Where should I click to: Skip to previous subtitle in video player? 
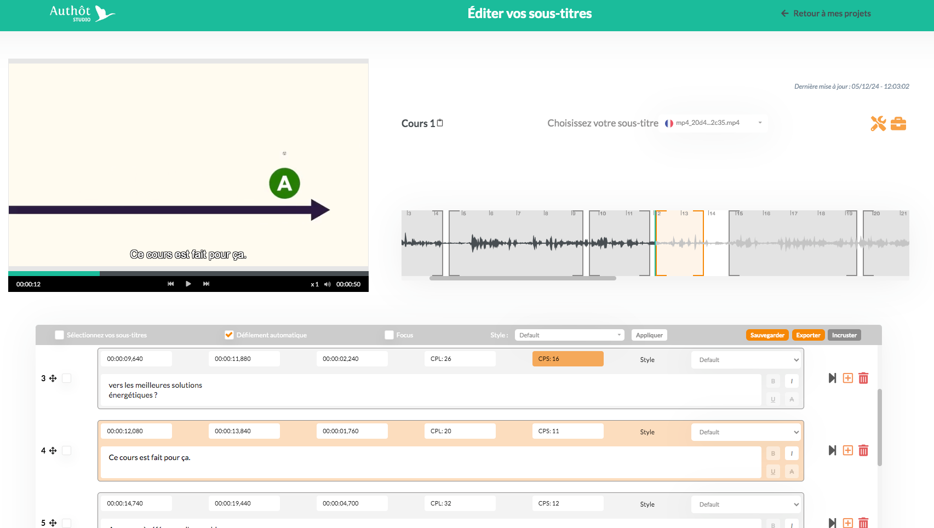coord(170,284)
